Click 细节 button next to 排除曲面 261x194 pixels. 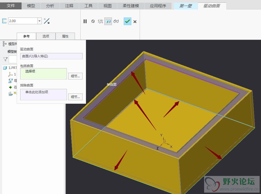point(75,97)
